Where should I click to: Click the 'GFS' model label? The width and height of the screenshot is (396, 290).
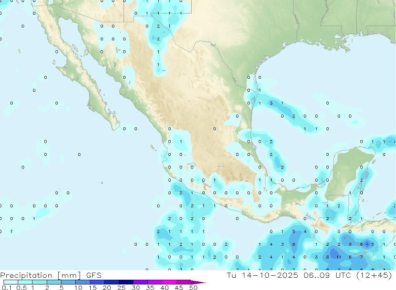tap(94, 275)
